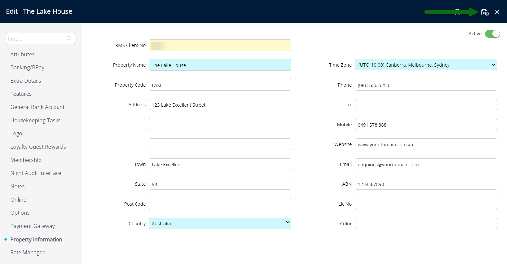Open the Time Zone dropdown
507x264 pixels.
[426, 65]
